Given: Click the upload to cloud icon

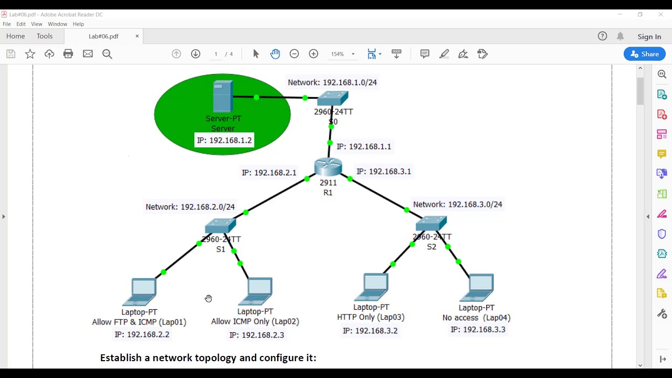Looking at the screenshot, I should [x=49, y=54].
